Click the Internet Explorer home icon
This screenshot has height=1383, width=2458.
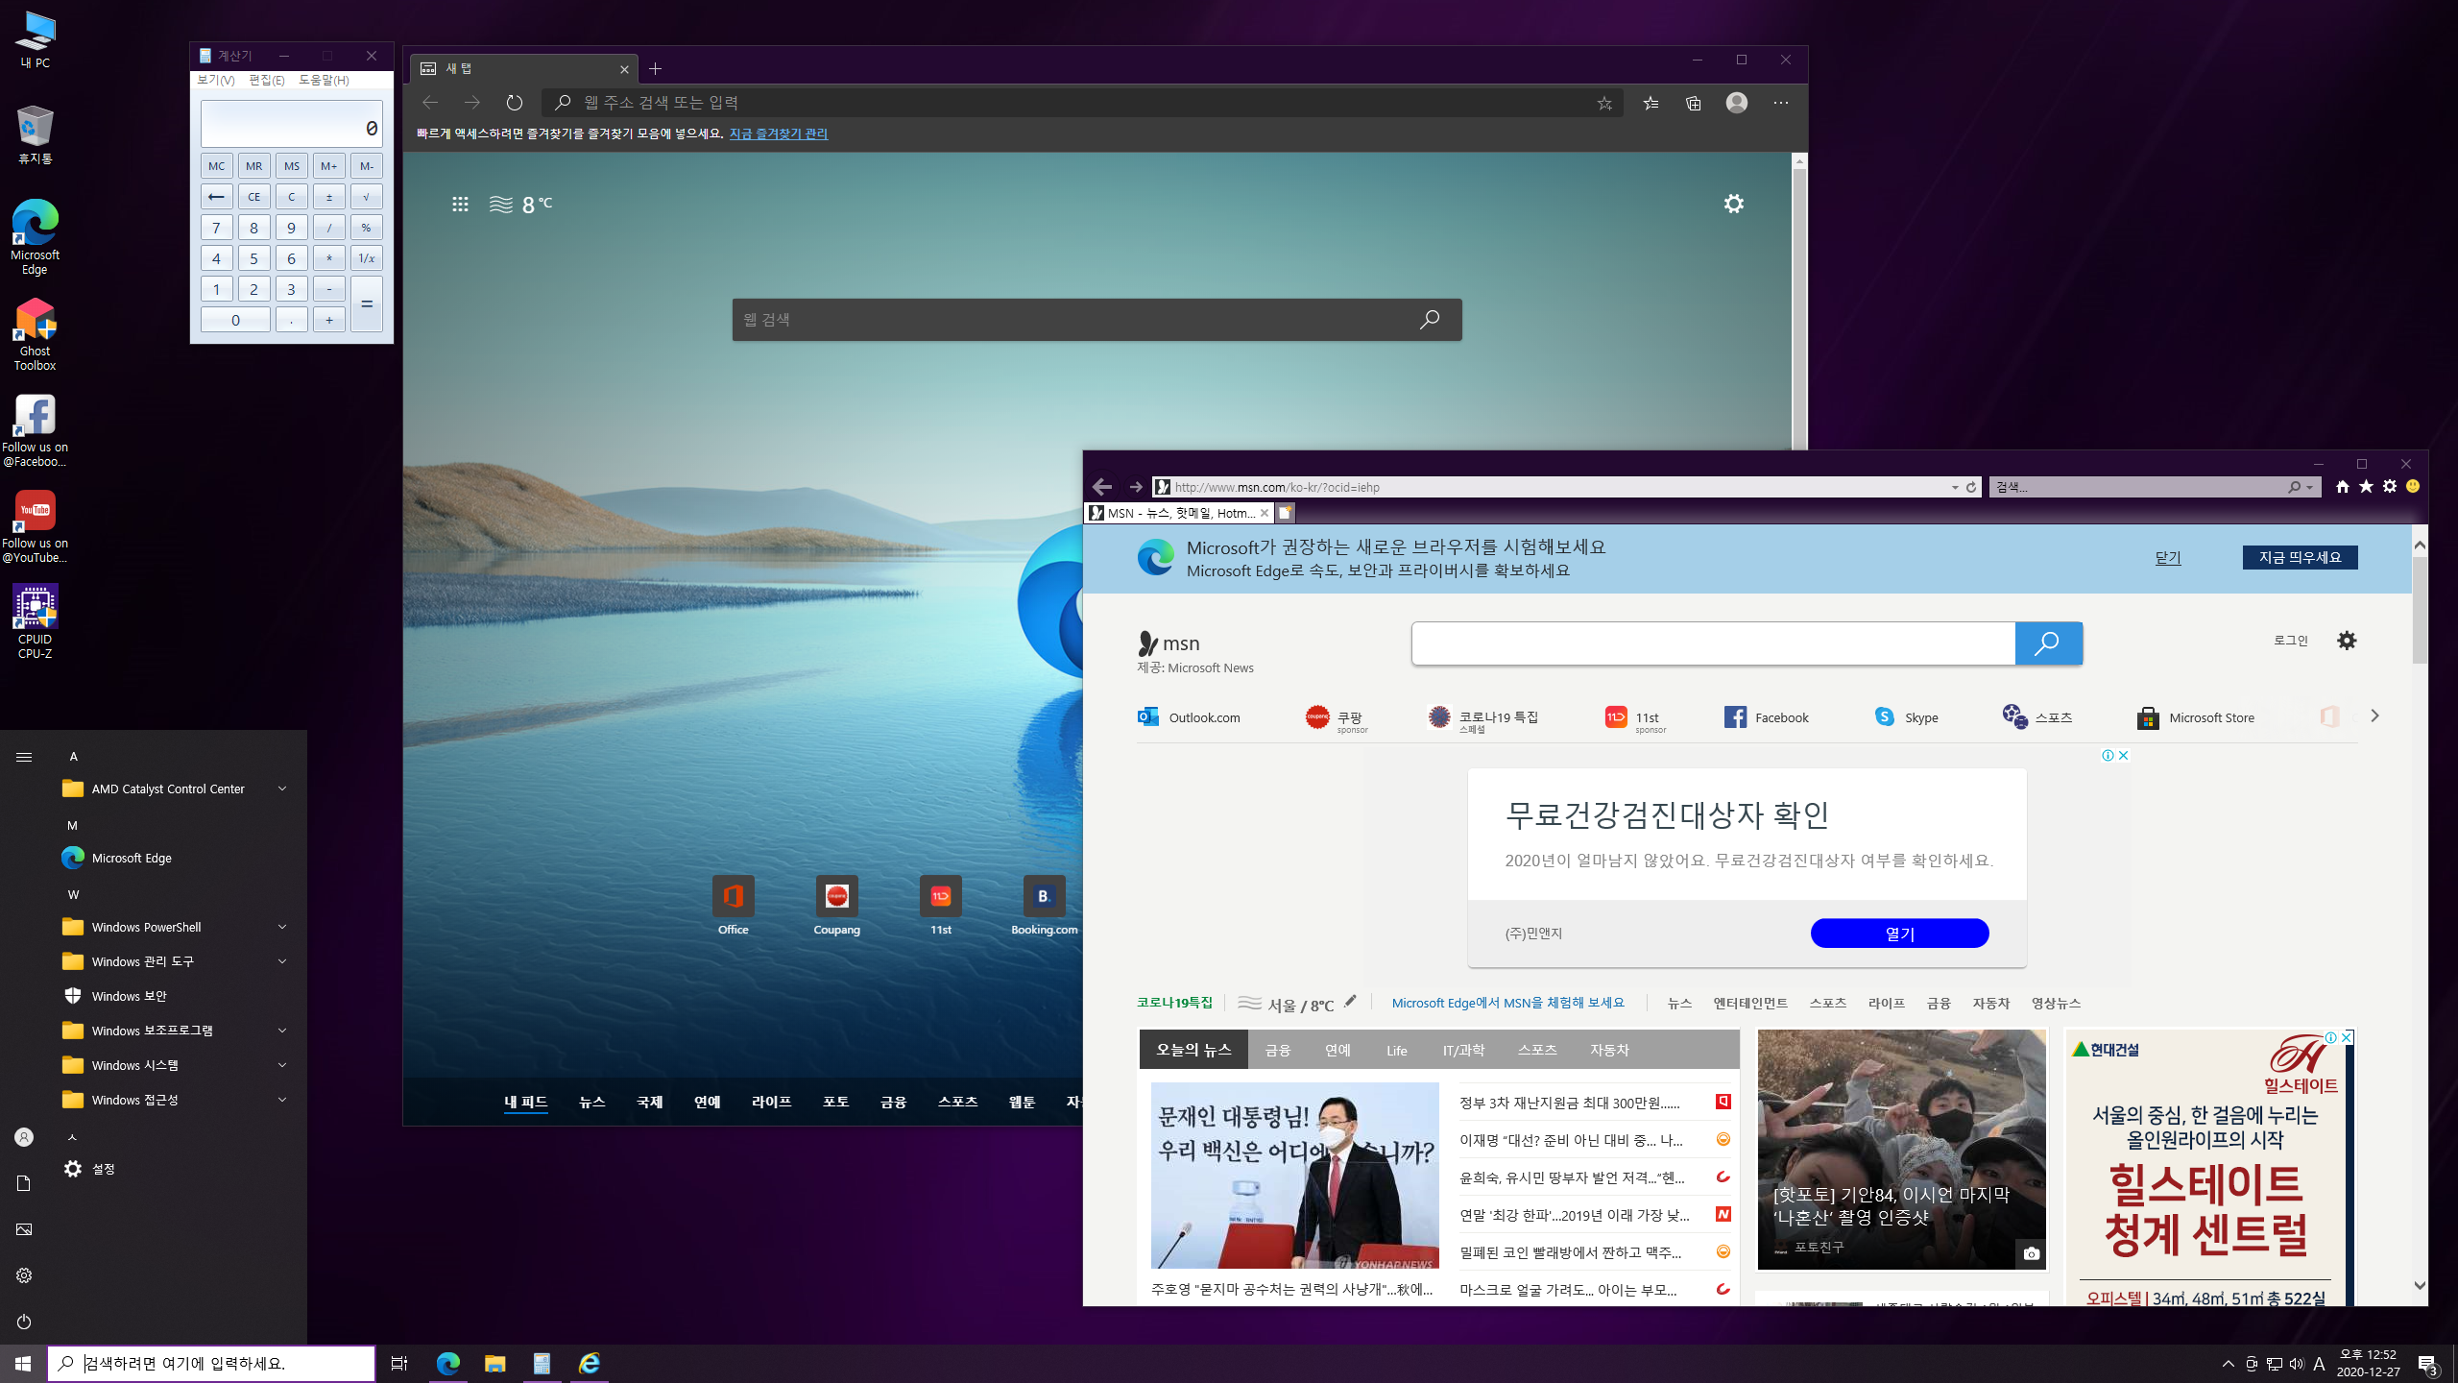[x=2343, y=487]
